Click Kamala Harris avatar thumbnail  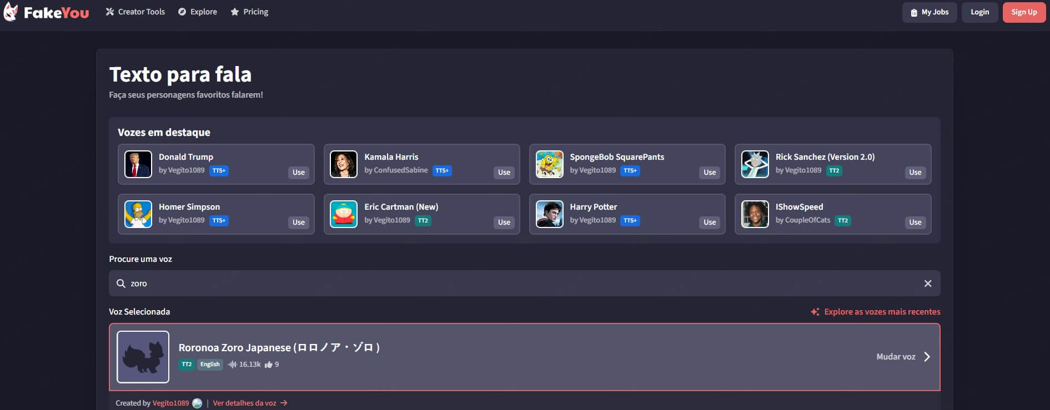pos(344,164)
